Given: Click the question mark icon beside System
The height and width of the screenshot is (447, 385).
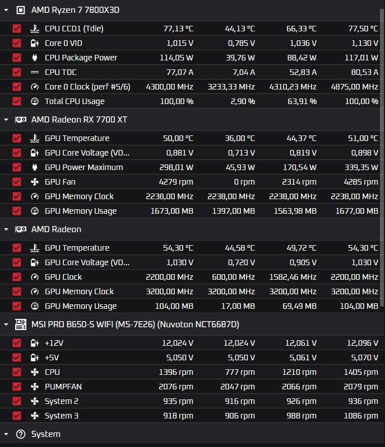Looking at the screenshot, I should coord(21,434).
